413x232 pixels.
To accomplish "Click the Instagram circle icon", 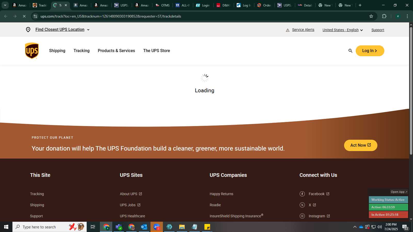I will [x=302, y=216].
